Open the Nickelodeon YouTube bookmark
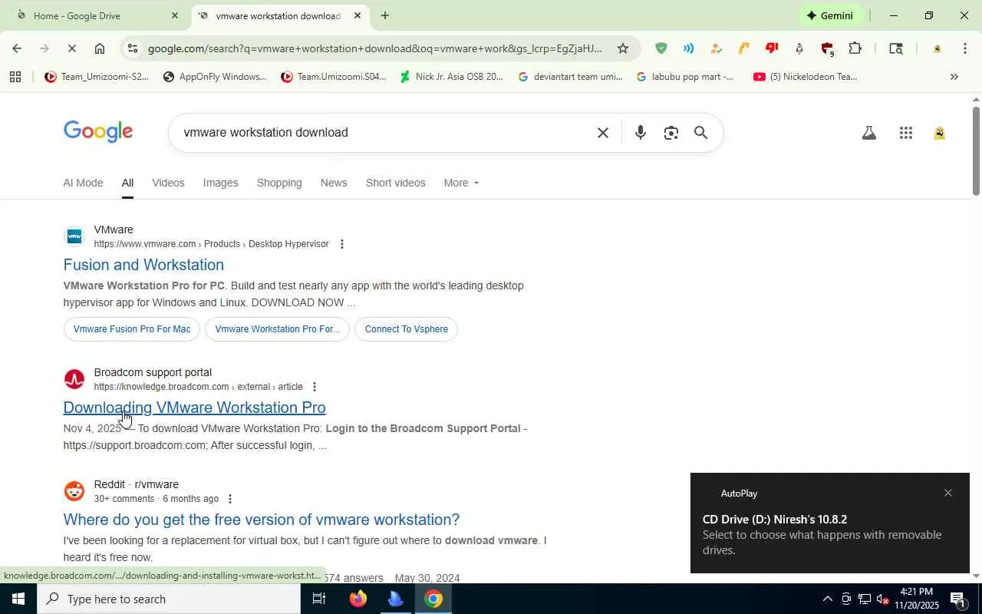This screenshot has height=614, width=982. click(806, 77)
